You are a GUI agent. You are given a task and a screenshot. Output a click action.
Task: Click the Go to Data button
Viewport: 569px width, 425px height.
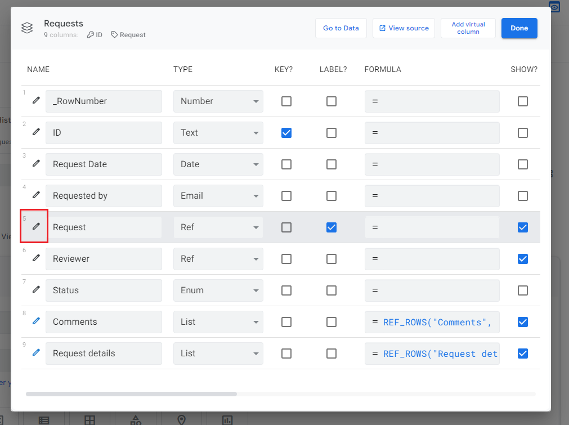pyautogui.click(x=341, y=28)
